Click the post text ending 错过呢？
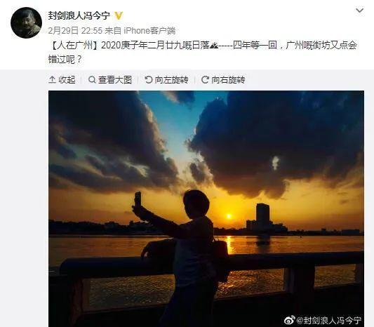Image resolution: width=374 pixels, height=327 pixels. pos(203,52)
